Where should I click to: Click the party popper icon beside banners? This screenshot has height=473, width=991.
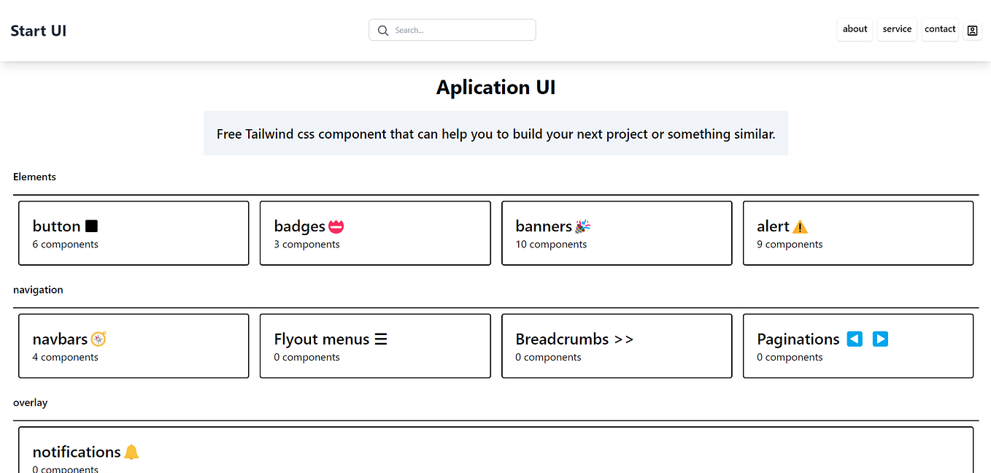click(582, 226)
